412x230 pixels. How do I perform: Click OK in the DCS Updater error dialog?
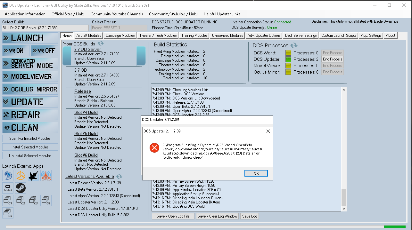point(256,173)
